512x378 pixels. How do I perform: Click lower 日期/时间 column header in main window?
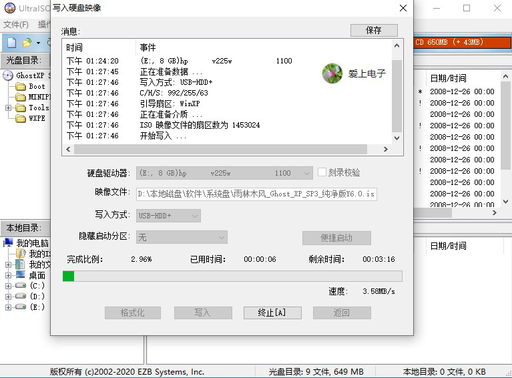[448, 246]
